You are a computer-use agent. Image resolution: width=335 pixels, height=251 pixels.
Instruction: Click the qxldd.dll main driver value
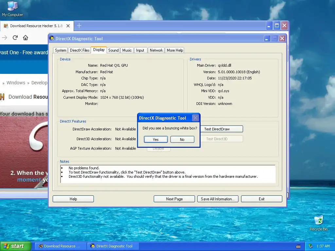(x=224, y=65)
